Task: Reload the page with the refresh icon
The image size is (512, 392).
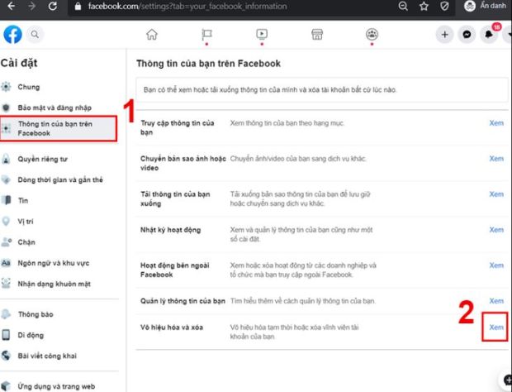Action: point(53,7)
